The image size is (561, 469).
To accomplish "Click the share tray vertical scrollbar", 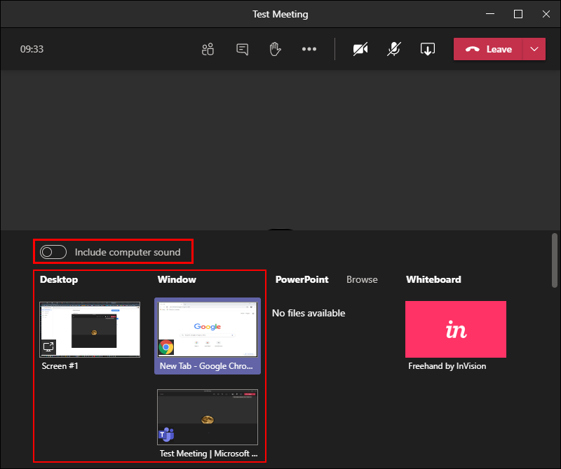I will click(555, 260).
